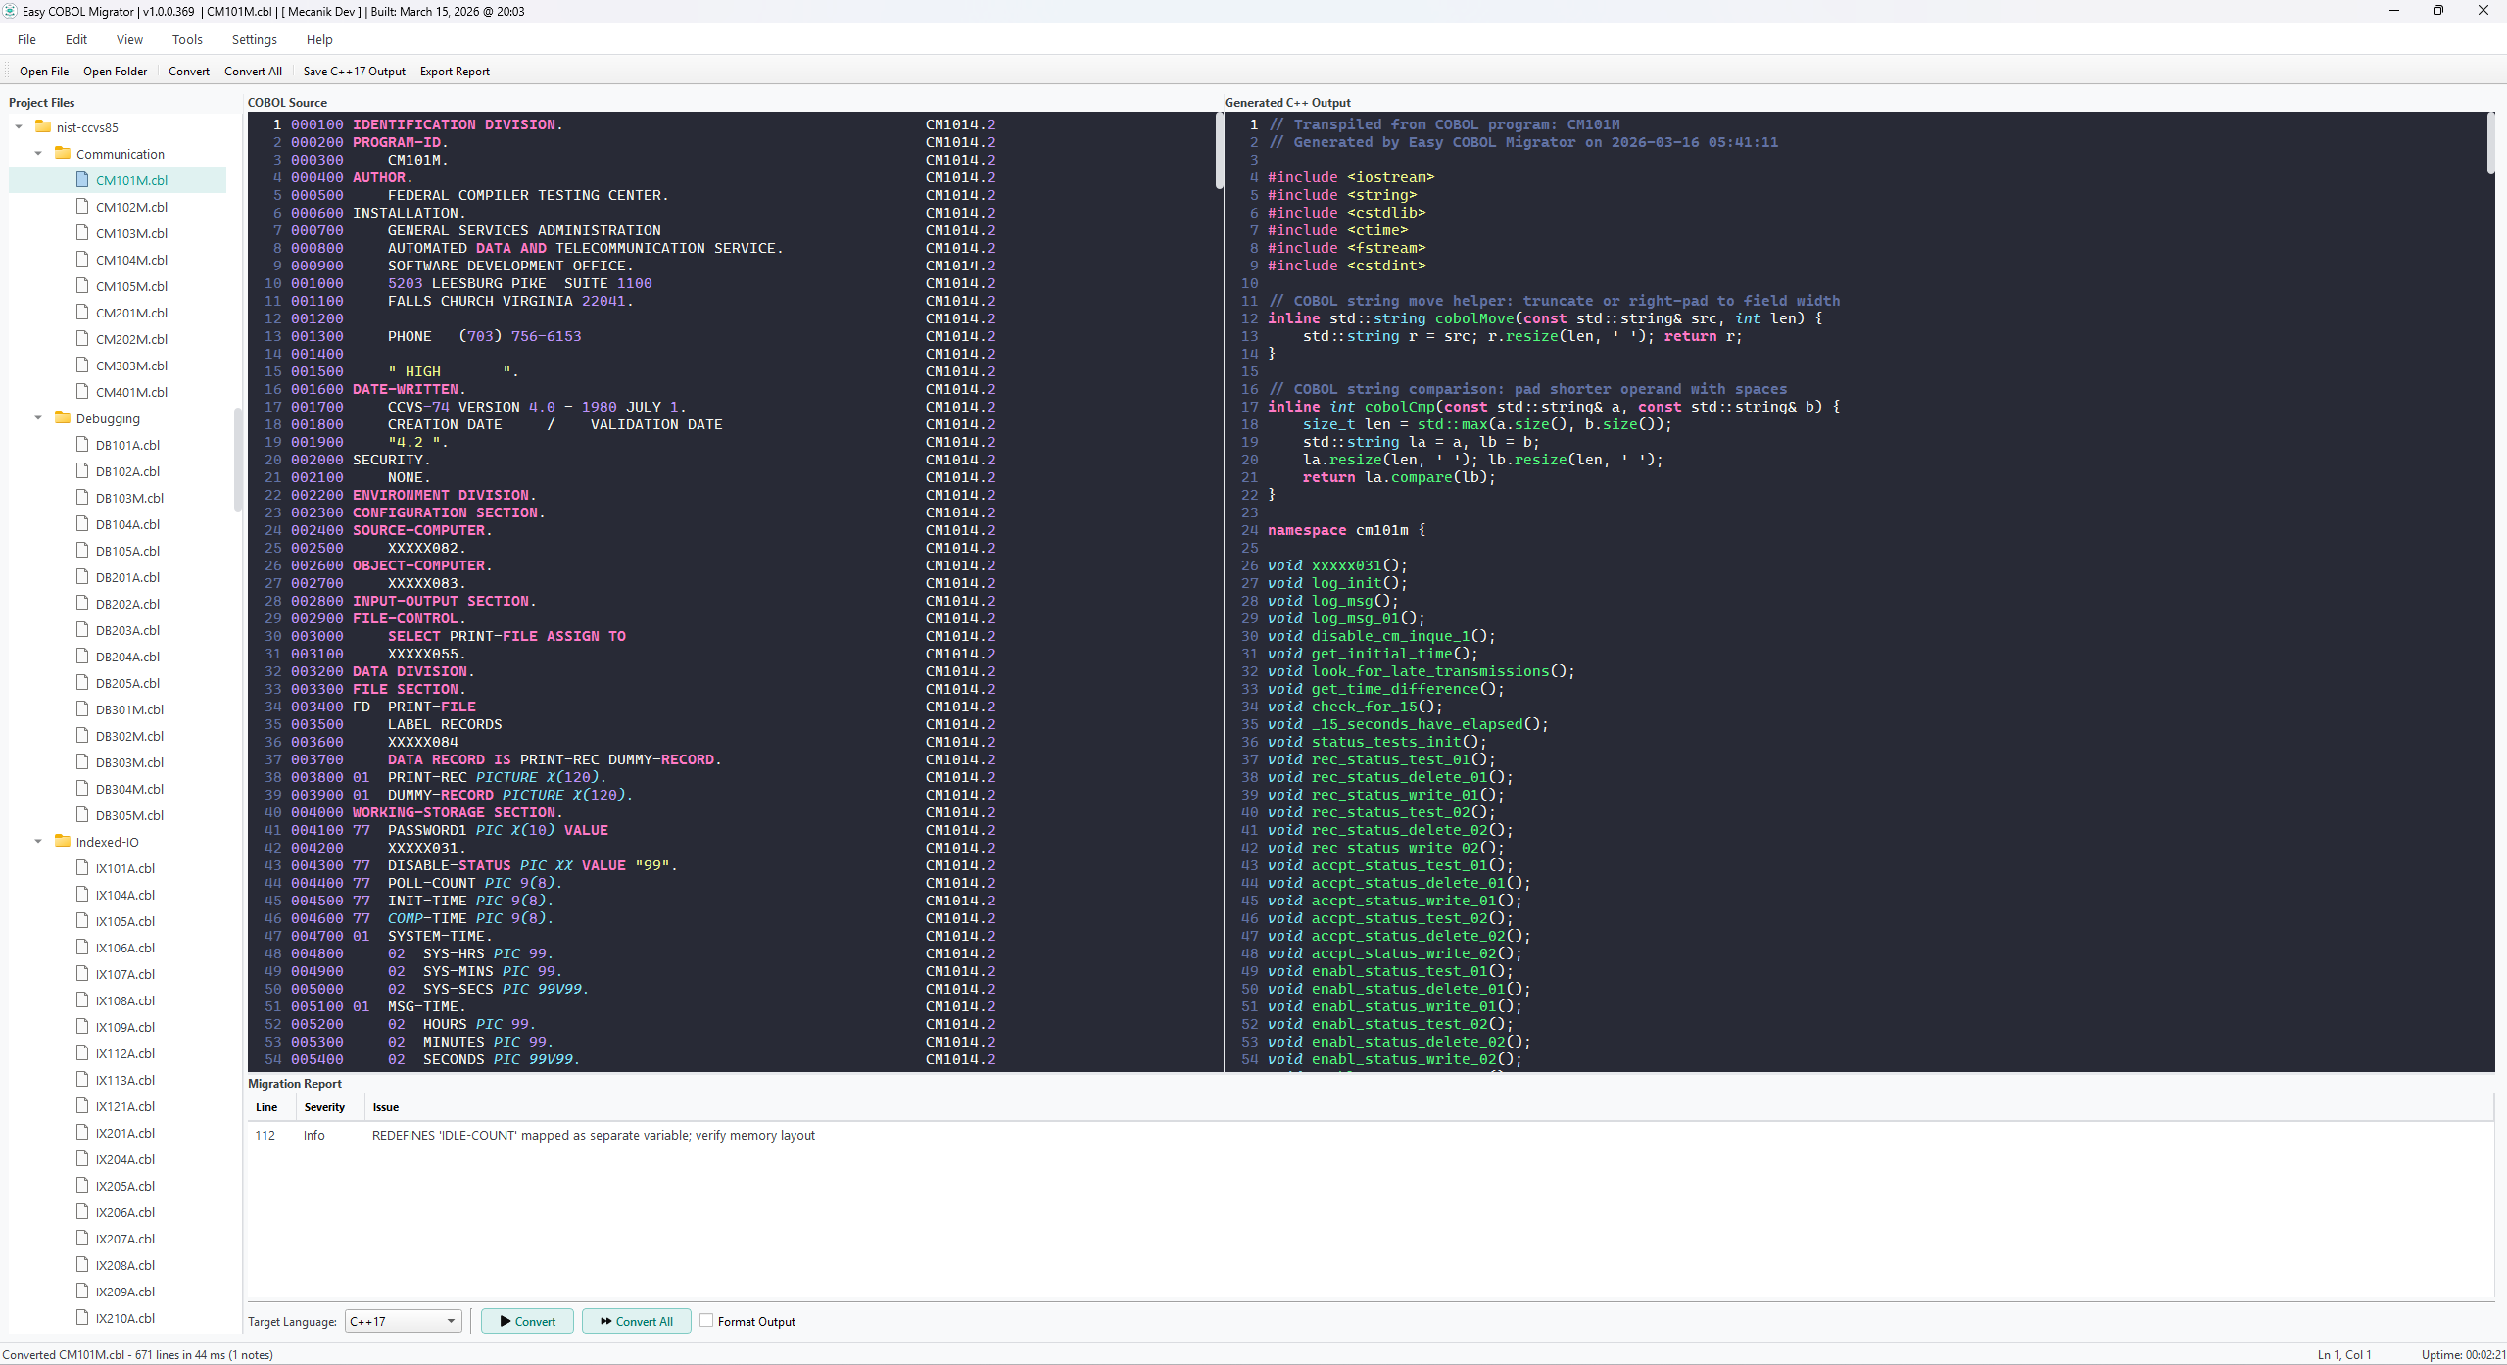This screenshot has height=1365, width=2507.
Task: Collapse the Debugging folder chevron
Action: pyautogui.click(x=37, y=418)
